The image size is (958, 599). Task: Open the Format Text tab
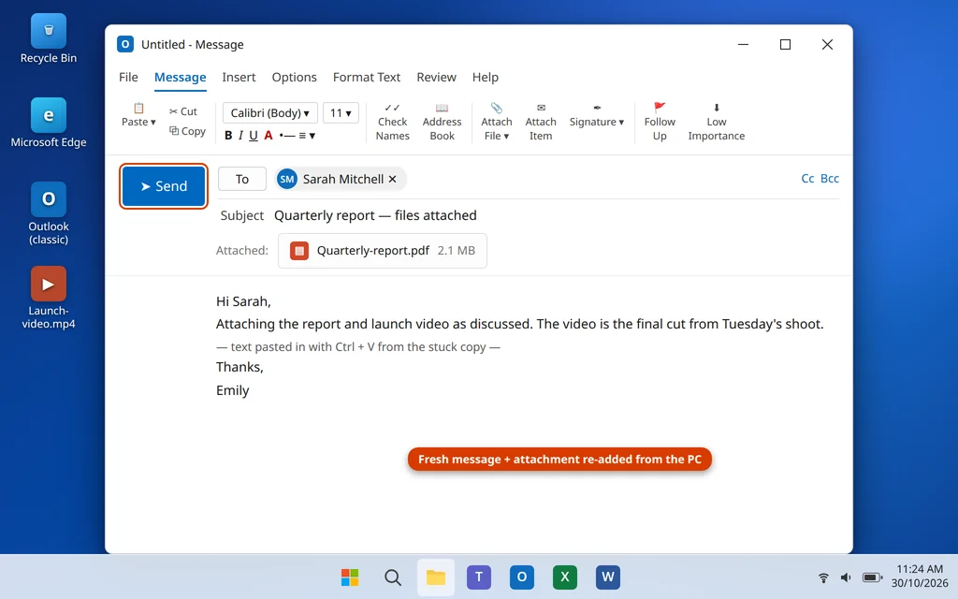pyautogui.click(x=367, y=77)
